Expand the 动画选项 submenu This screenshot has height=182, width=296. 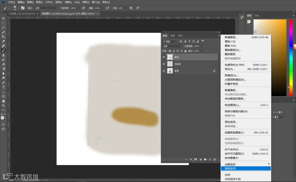[x=246, y=164]
